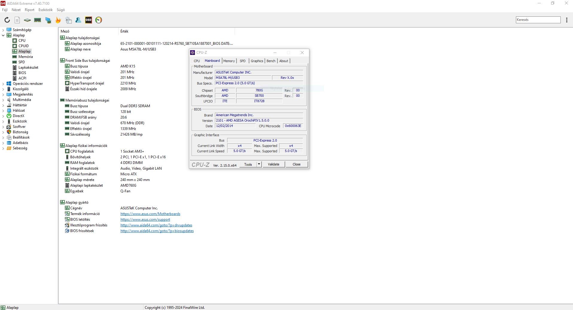Switch to the SPD tab in CPU-Z
Screen dimensions: 573x310
[243, 61]
